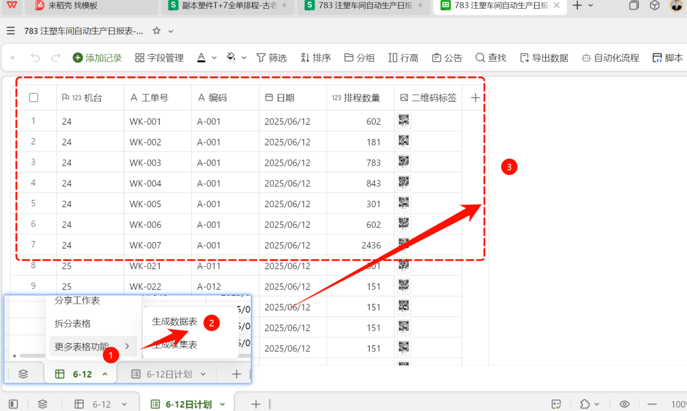Add a new column with the plus icon
Screen dimensions: 687x411
click(476, 98)
